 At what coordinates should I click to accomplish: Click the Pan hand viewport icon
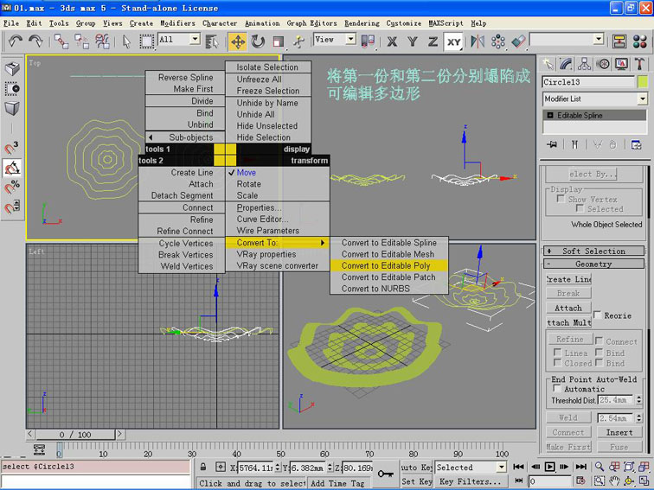point(614,480)
